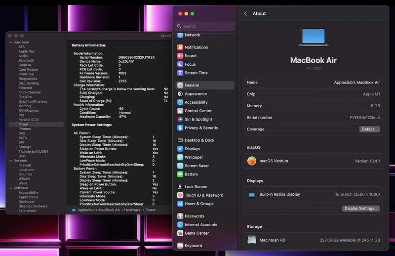Select Bluetooth in Hardware list
The width and height of the screenshot is (395, 256).
tap(26, 60)
